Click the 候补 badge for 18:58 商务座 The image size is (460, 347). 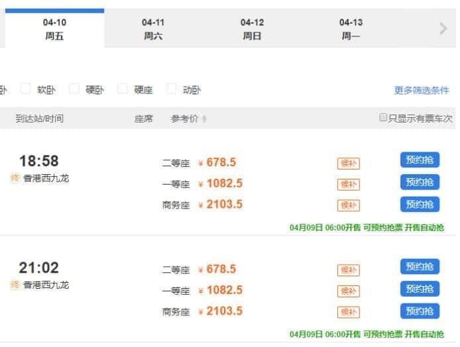(348, 205)
